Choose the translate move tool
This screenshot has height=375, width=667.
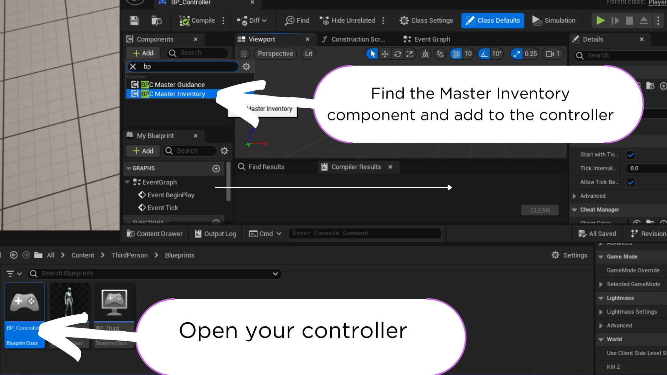click(x=385, y=54)
